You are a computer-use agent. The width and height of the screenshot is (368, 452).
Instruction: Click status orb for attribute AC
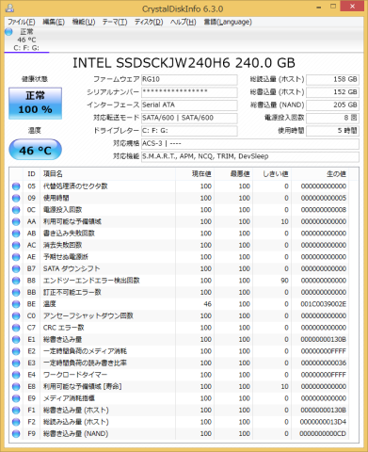click(16, 245)
